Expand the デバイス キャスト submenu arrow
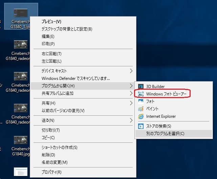This screenshot has height=179, width=217. (131, 71)
